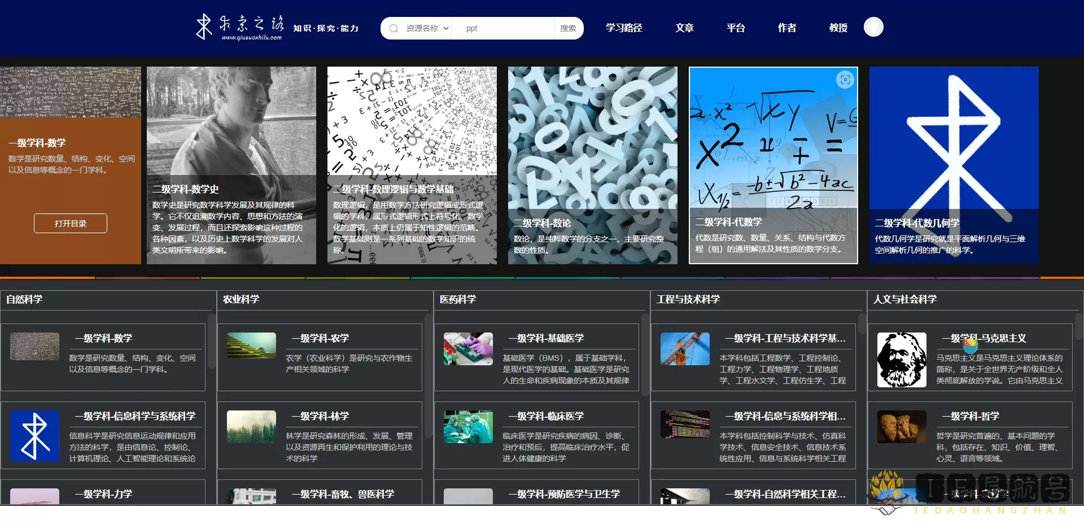Open image search via camera icon on 代数学 card
The image size is (1084, 529).
point(845,81)
